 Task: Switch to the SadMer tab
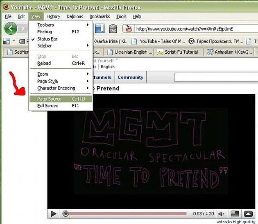coord(16,52)
